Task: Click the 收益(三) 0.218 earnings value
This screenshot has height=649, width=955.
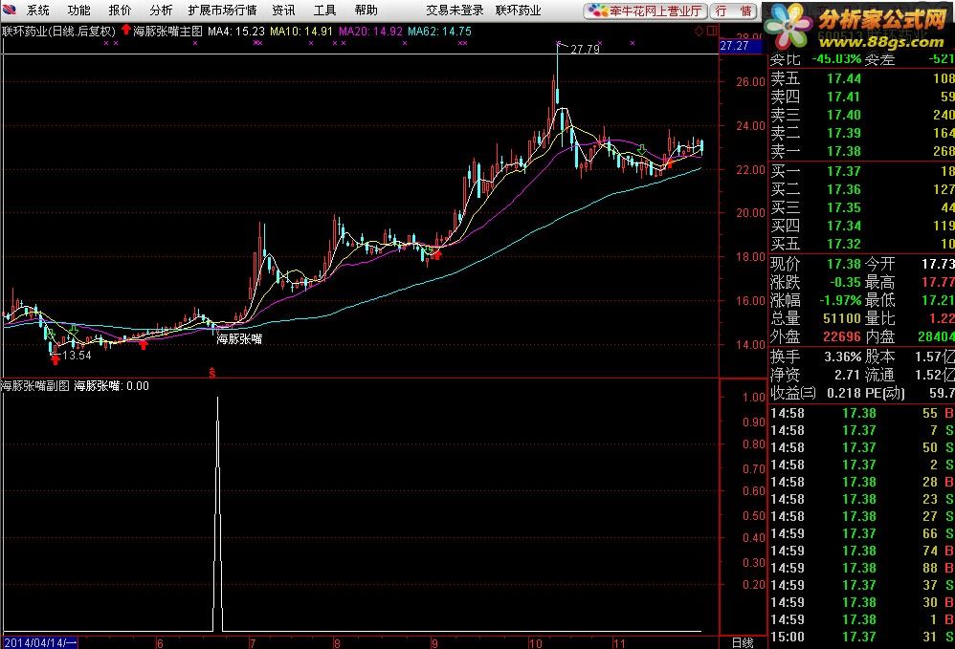Action: pos(844,394)
